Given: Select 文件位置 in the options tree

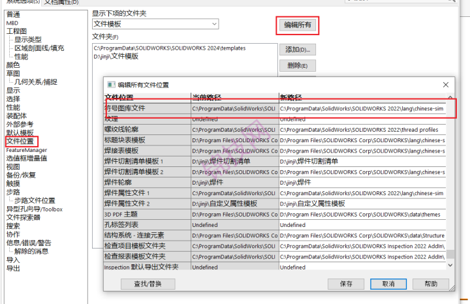Looking at the screenshot, I should (20, 141).
